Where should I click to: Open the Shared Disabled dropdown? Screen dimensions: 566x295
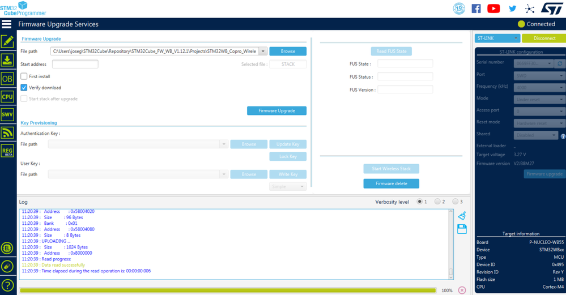(x=536, y=135)
